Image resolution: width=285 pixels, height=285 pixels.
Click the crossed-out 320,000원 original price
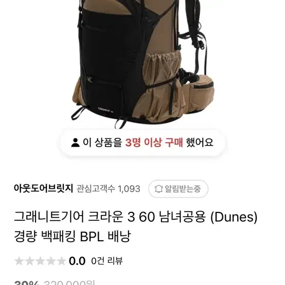click(69, 283)
